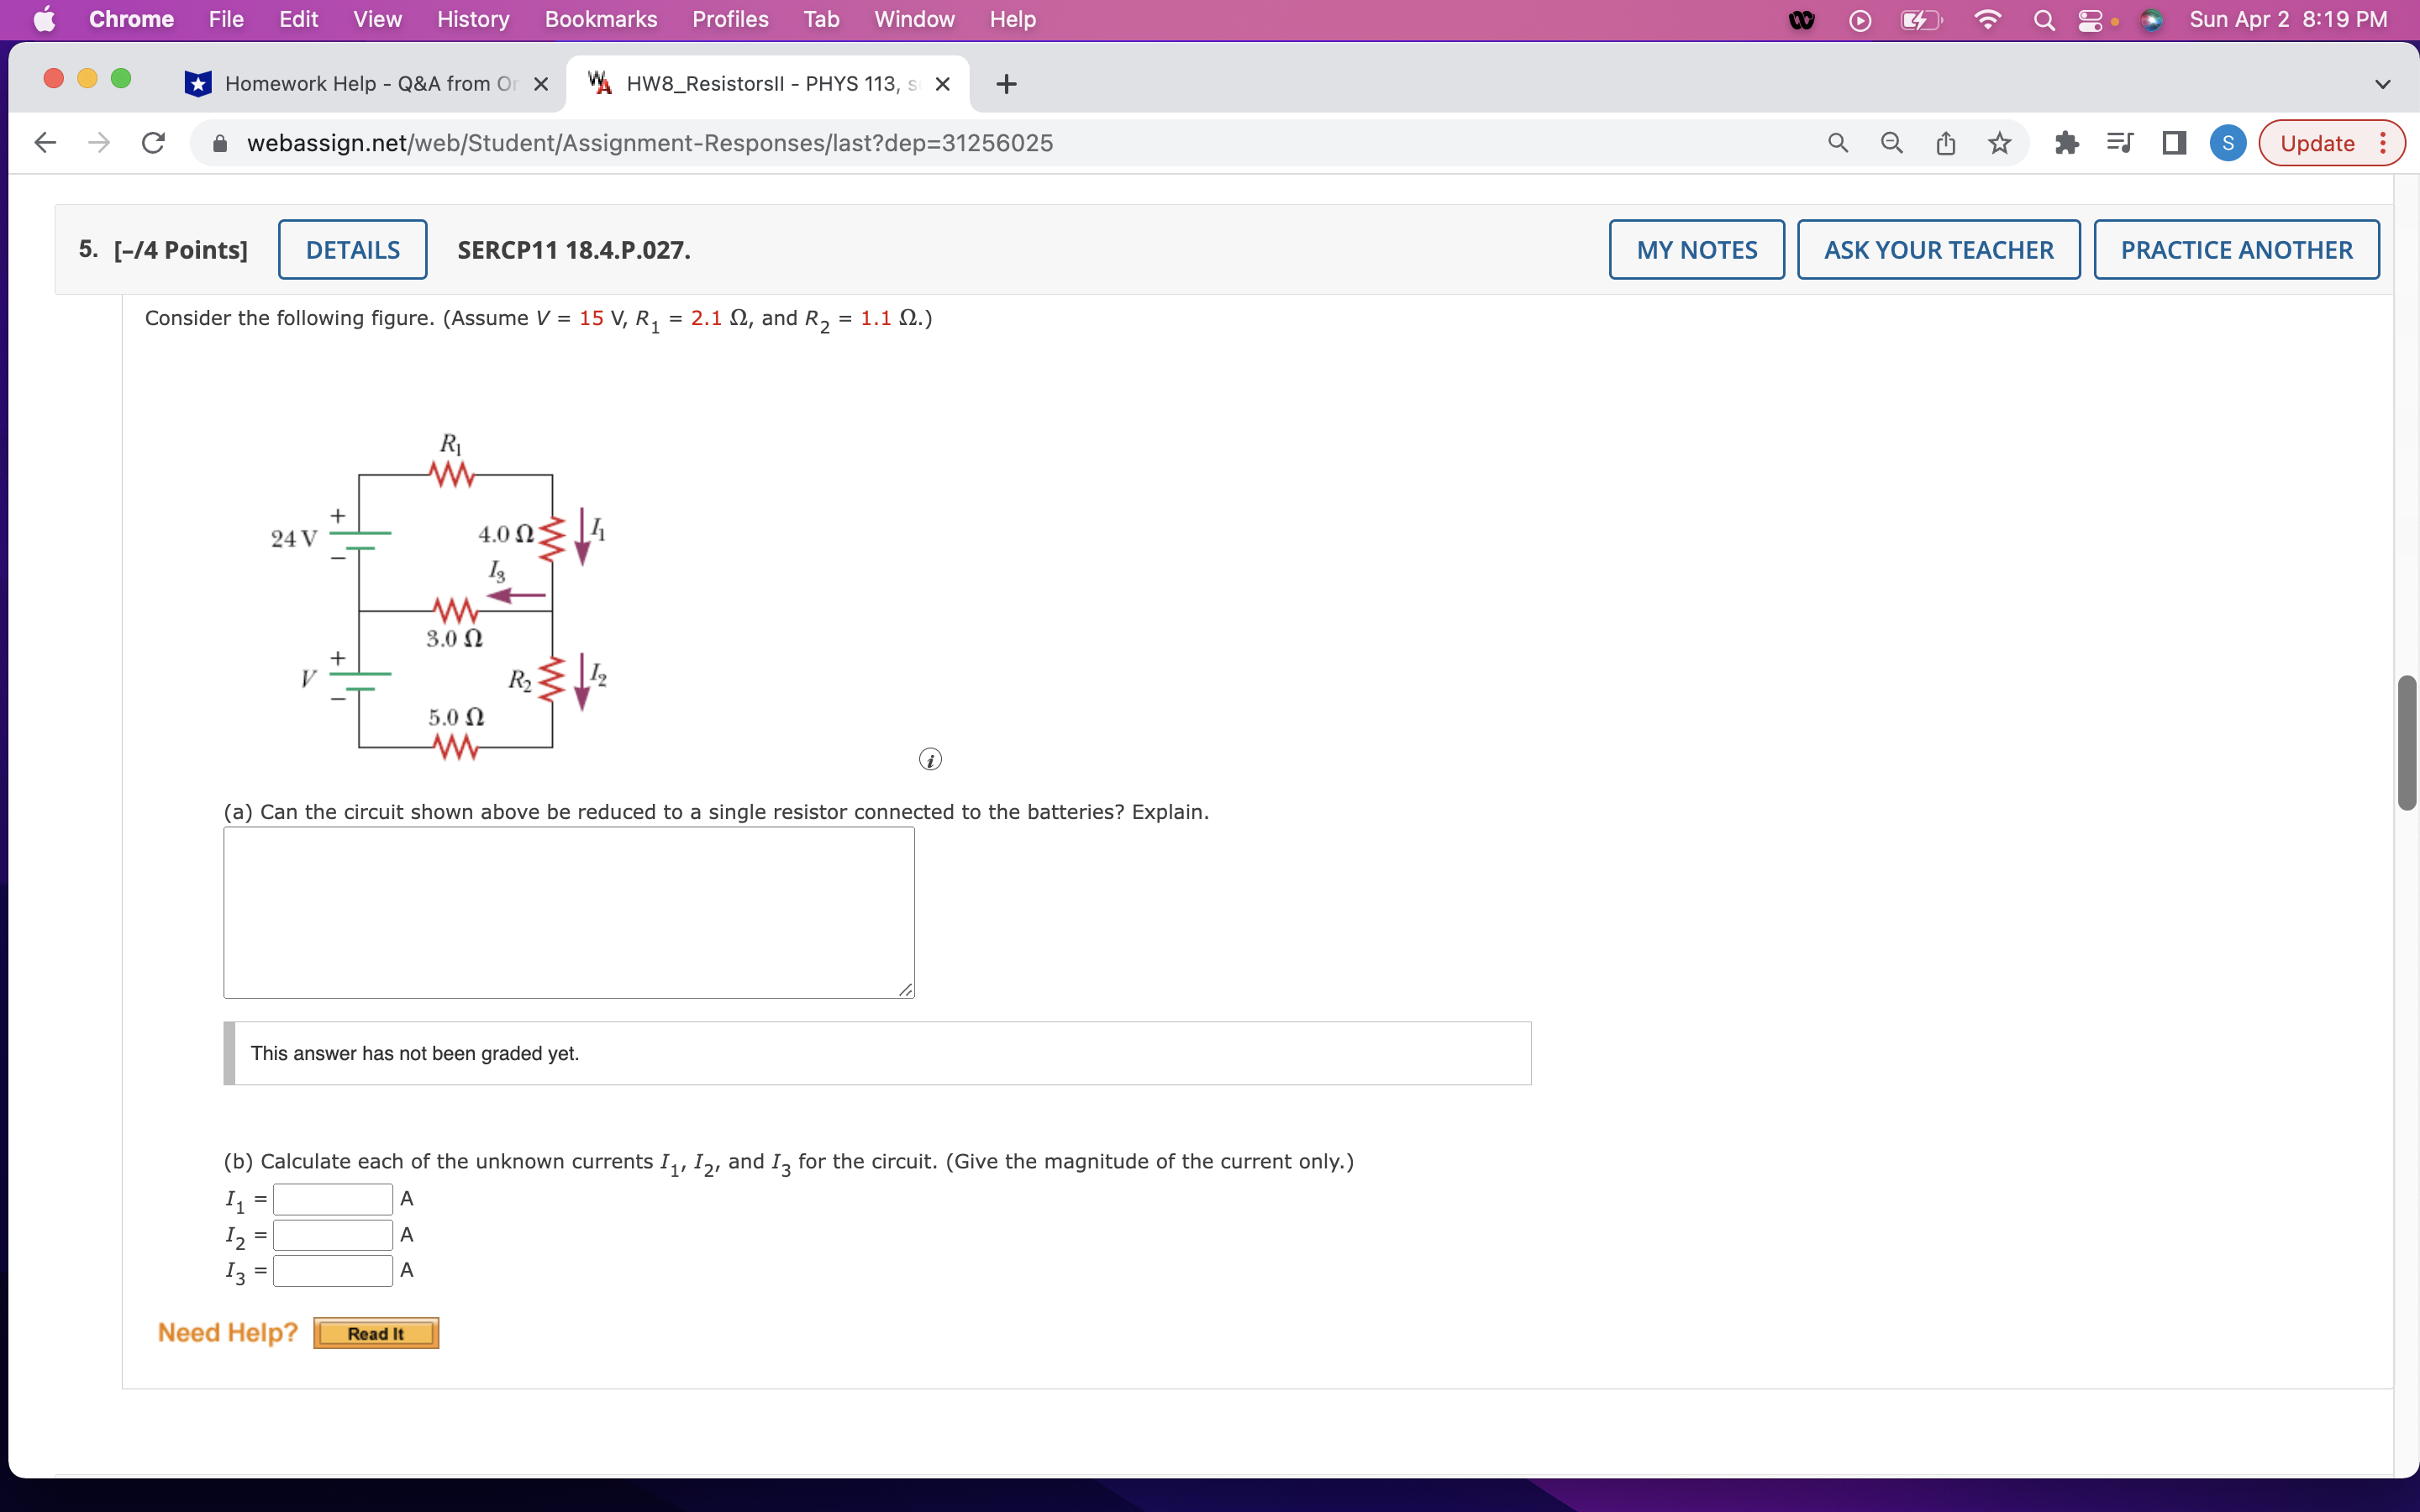
Task: Click the circled info icon below the circuit figure
Action: 929,759
